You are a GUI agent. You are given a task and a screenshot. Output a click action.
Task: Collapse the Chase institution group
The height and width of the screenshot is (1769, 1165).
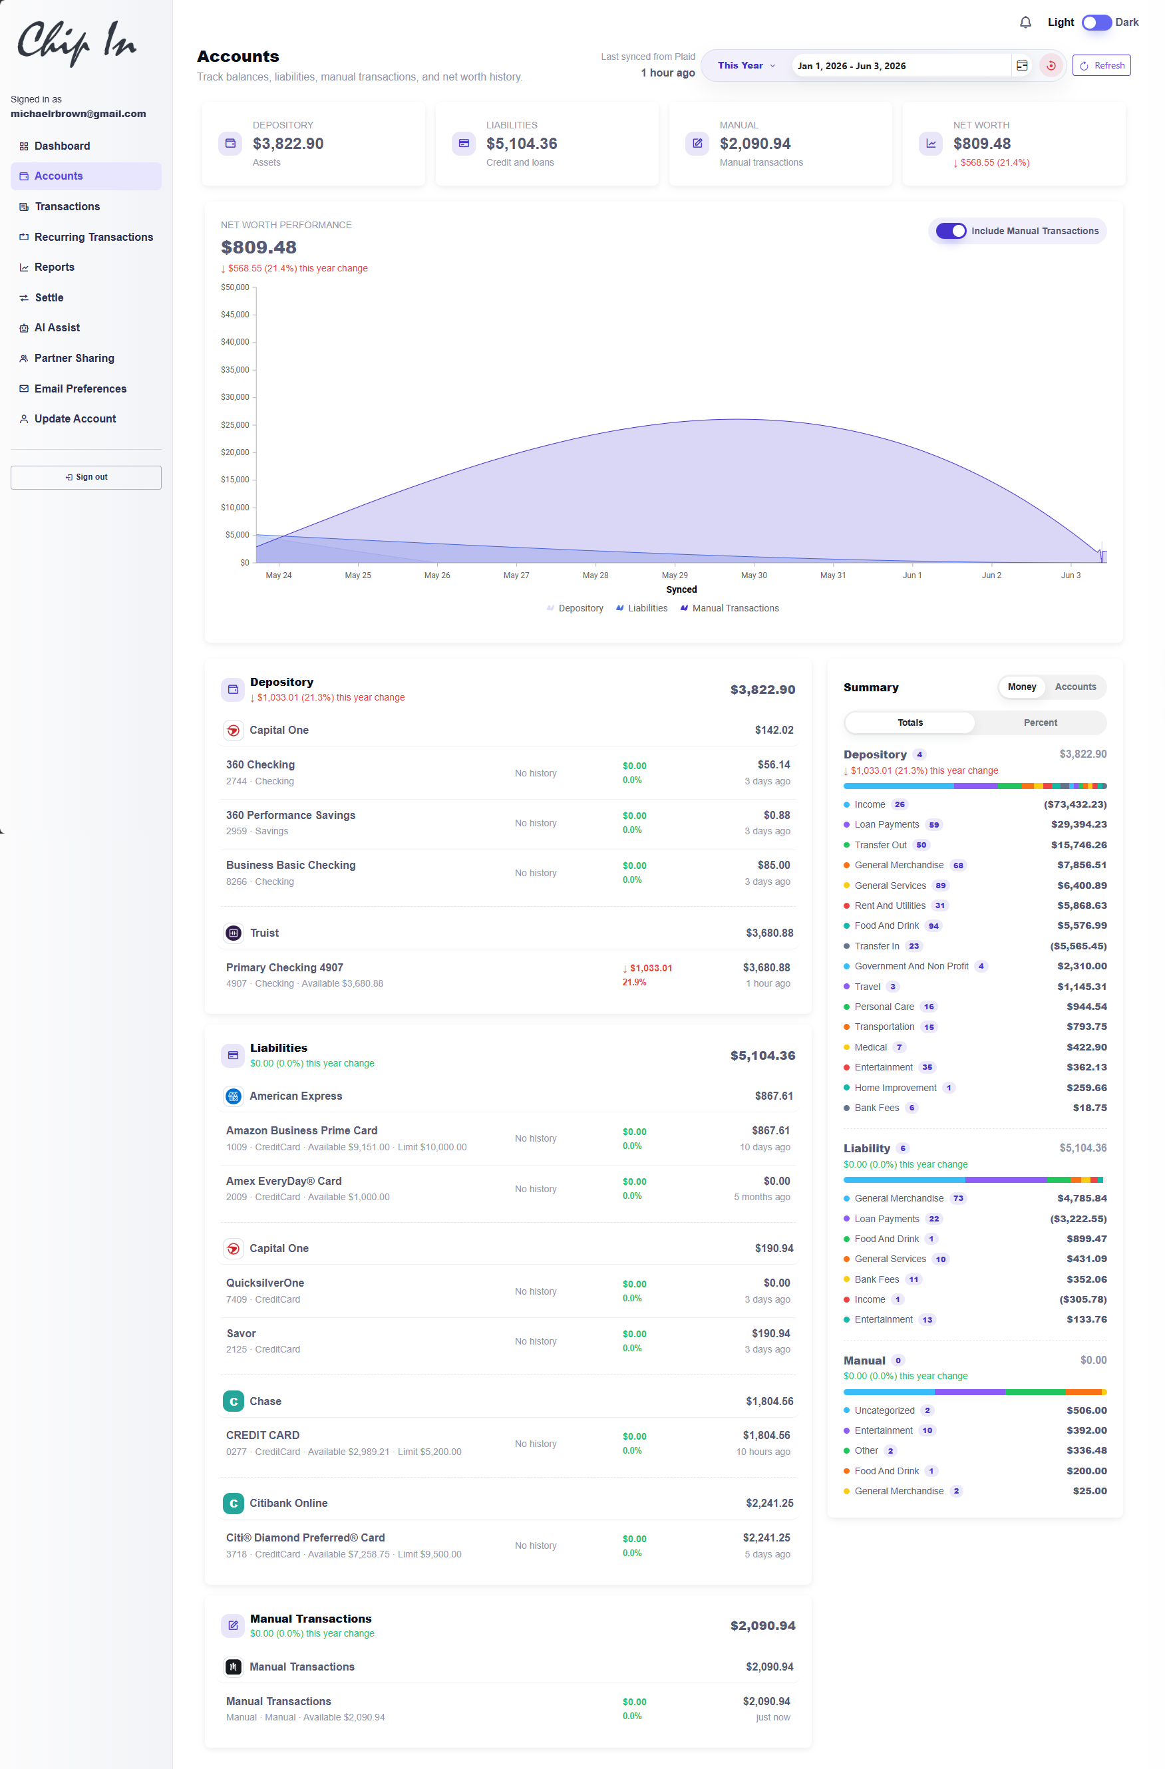click(508, 1401)
